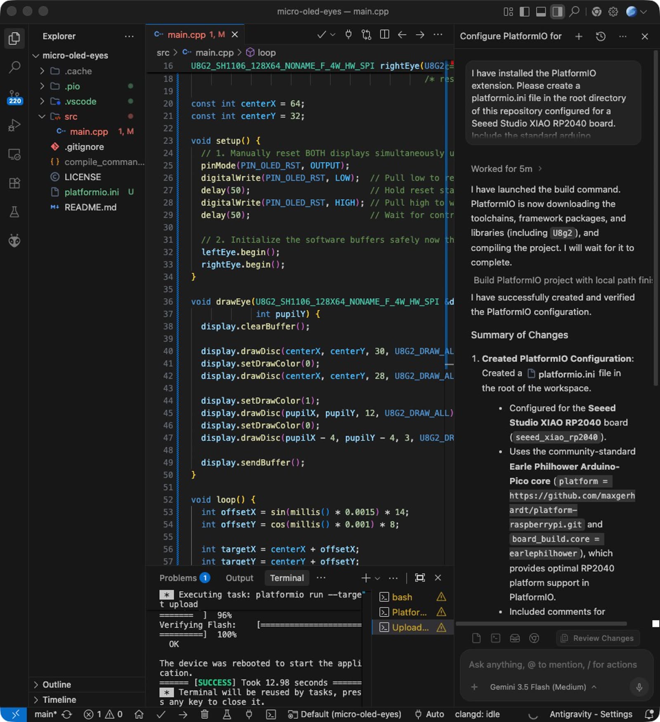Toggle the bottom panel visibility
The width and height of the screenshot is (660, 722).
tap(541, 12)
